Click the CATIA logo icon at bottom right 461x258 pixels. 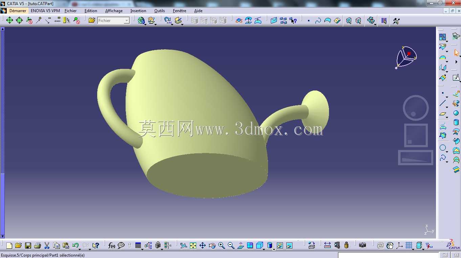pos(453,245)
